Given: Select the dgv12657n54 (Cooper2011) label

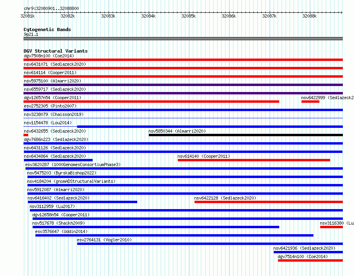Looking at the screenshot, I should click(x=53, y=98).
